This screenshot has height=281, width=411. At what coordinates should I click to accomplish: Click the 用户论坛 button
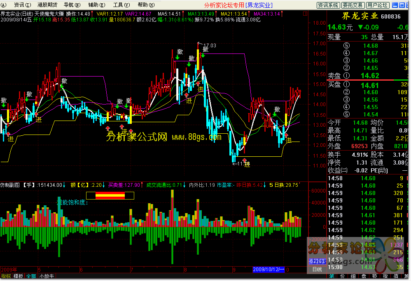pos(377,5)
